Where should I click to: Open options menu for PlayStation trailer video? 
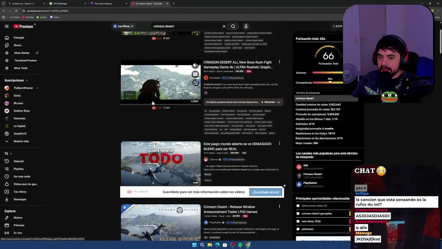(x=279, y=206)
